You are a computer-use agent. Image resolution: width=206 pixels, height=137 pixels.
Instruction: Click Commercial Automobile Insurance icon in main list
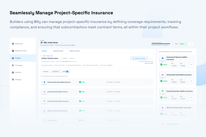44,92
